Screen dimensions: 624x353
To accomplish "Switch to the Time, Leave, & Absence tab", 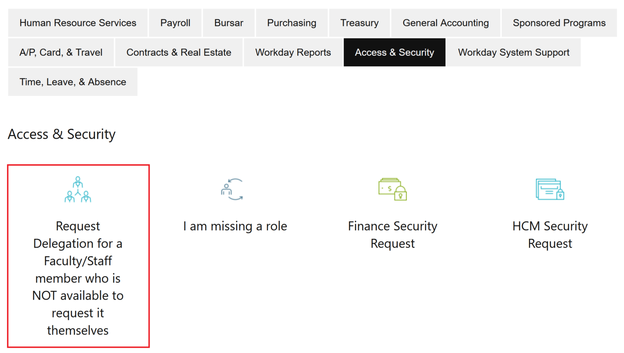I will pos(72,81).
